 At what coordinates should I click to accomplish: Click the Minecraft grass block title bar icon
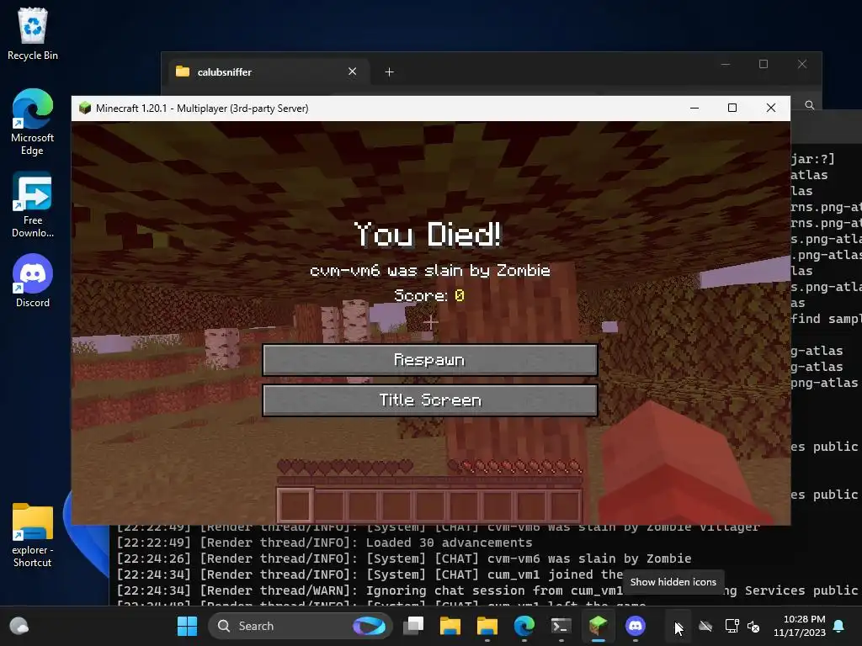(85, 108)
